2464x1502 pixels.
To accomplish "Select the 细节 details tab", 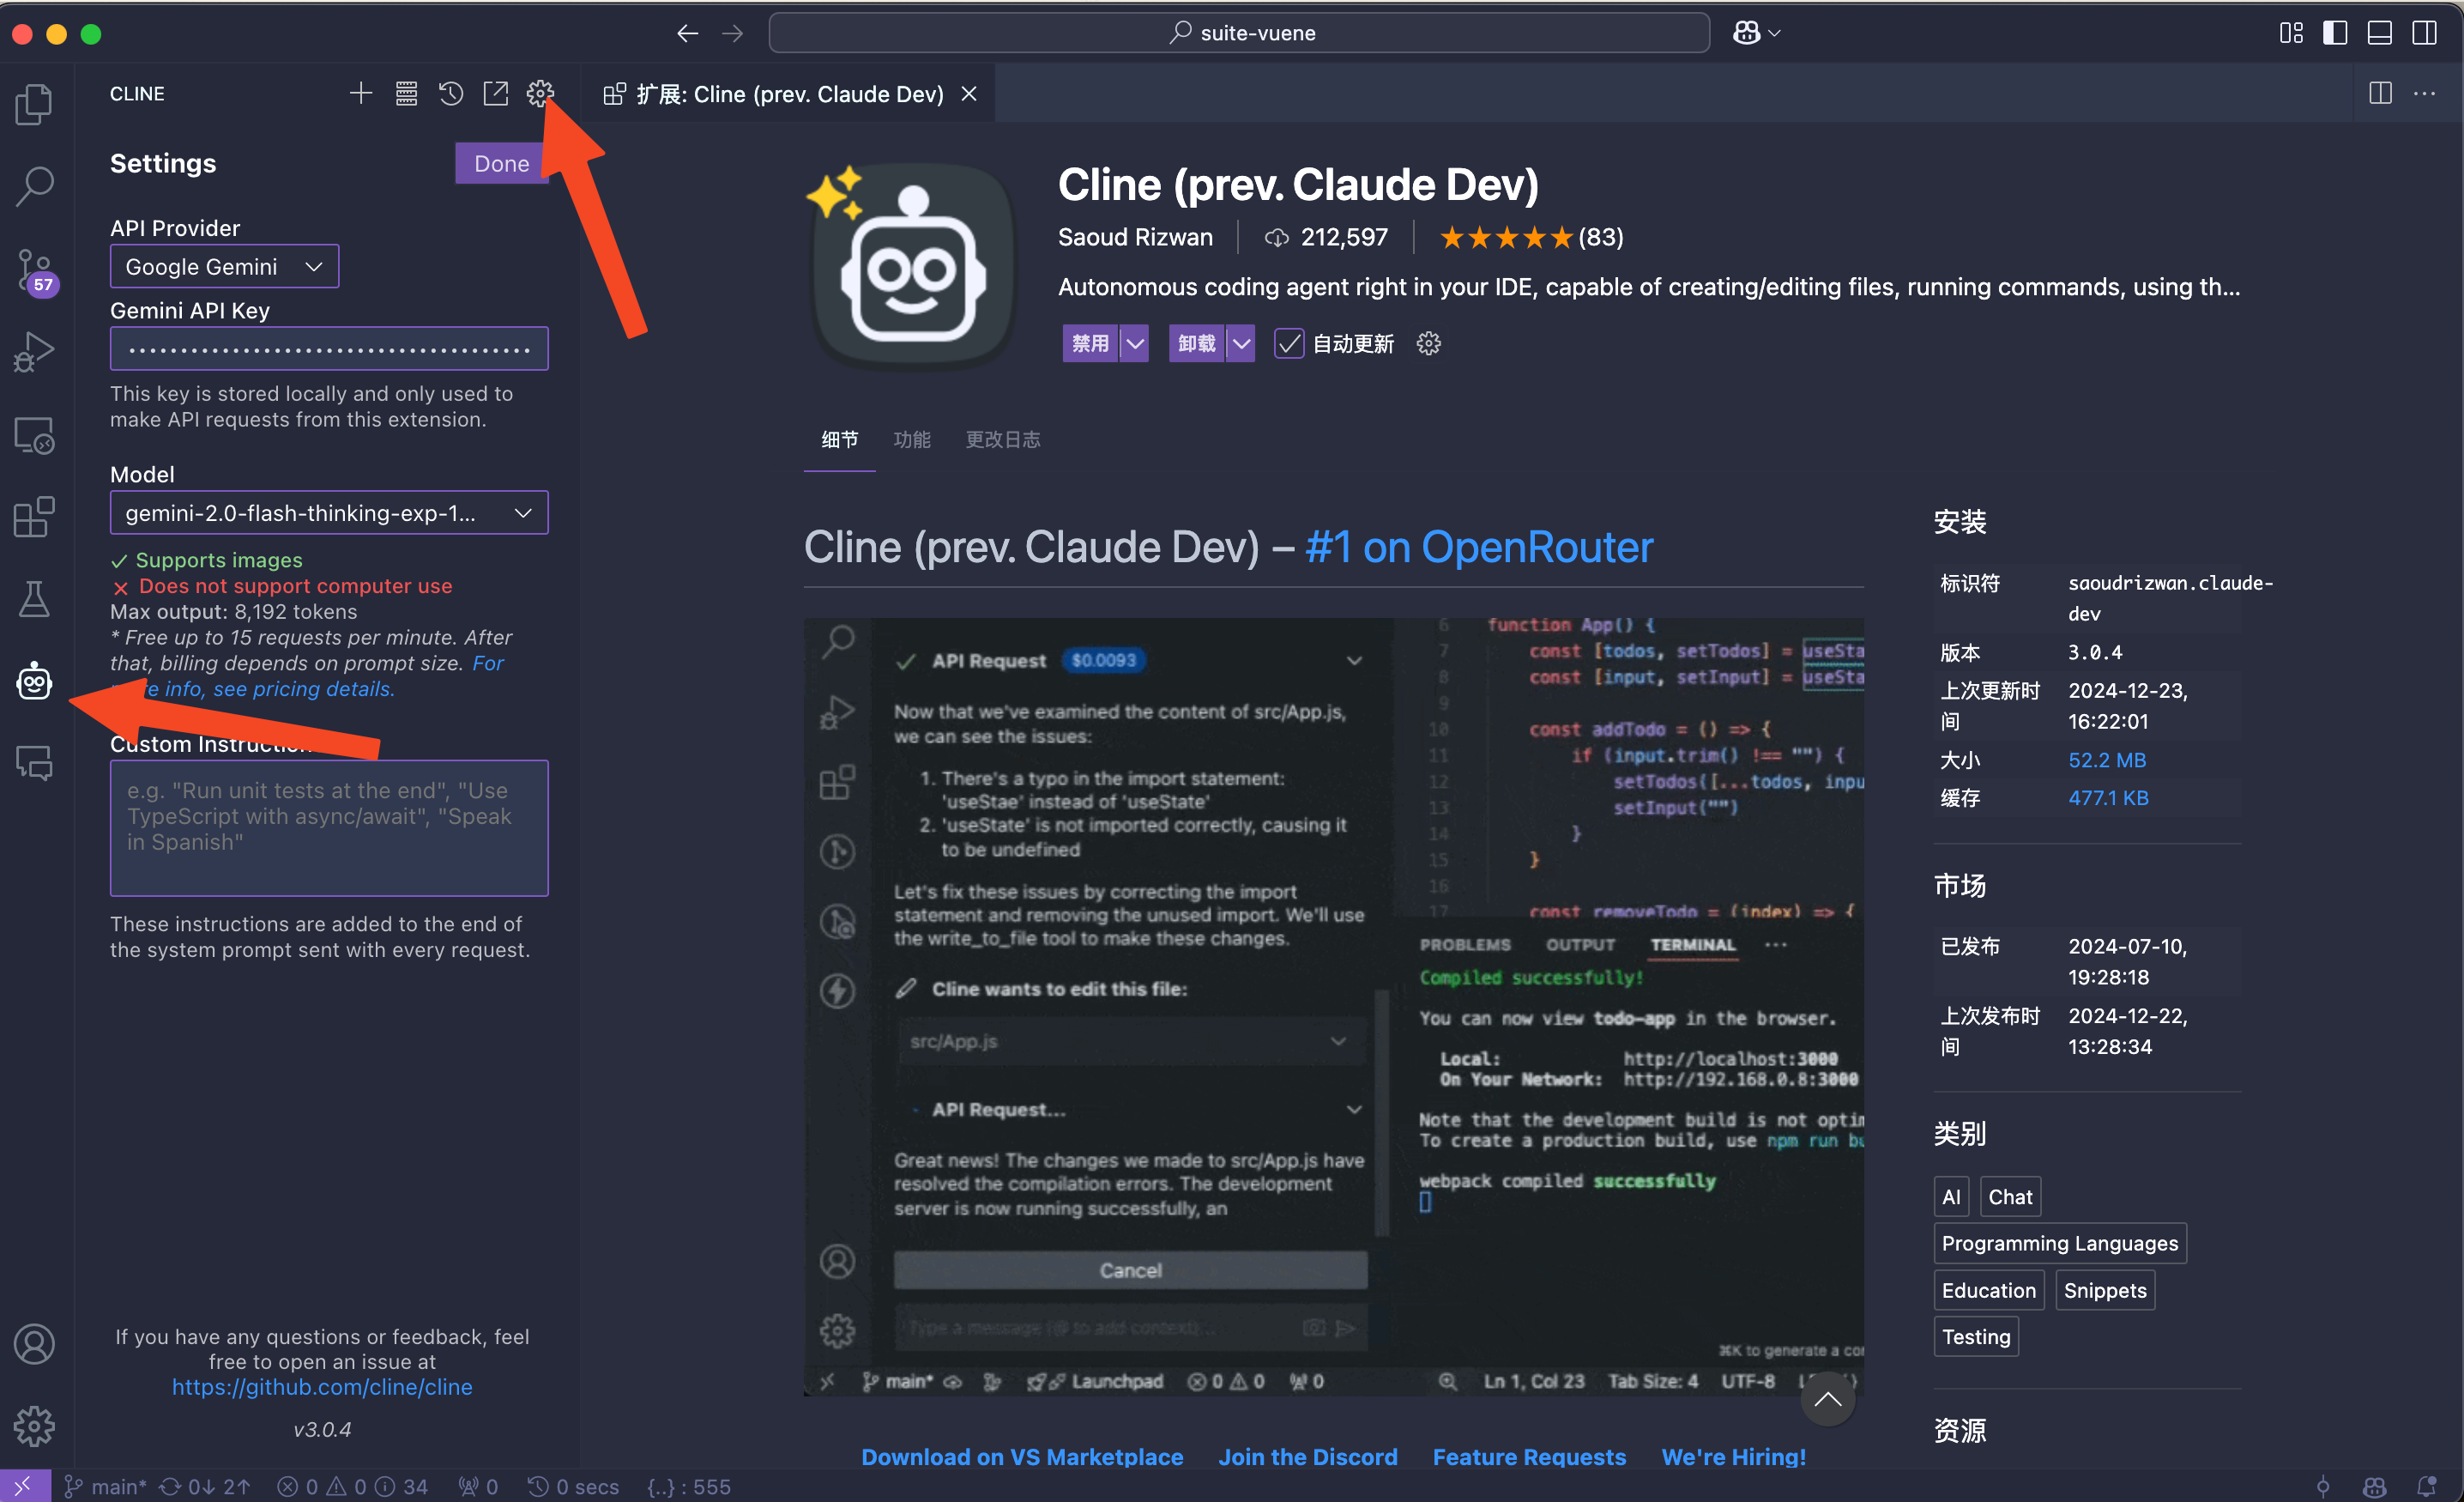I will point(839,439).
